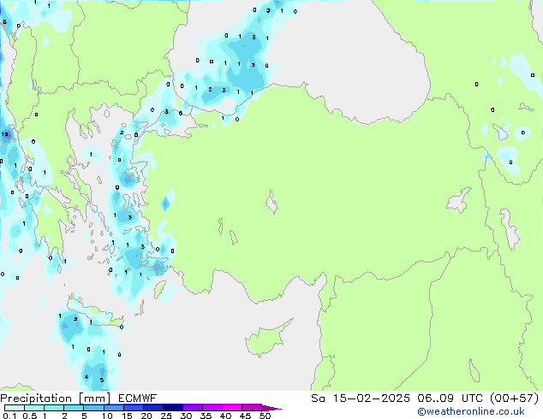Select the 30–35 mm purple legend swatch

coord(193,408)
